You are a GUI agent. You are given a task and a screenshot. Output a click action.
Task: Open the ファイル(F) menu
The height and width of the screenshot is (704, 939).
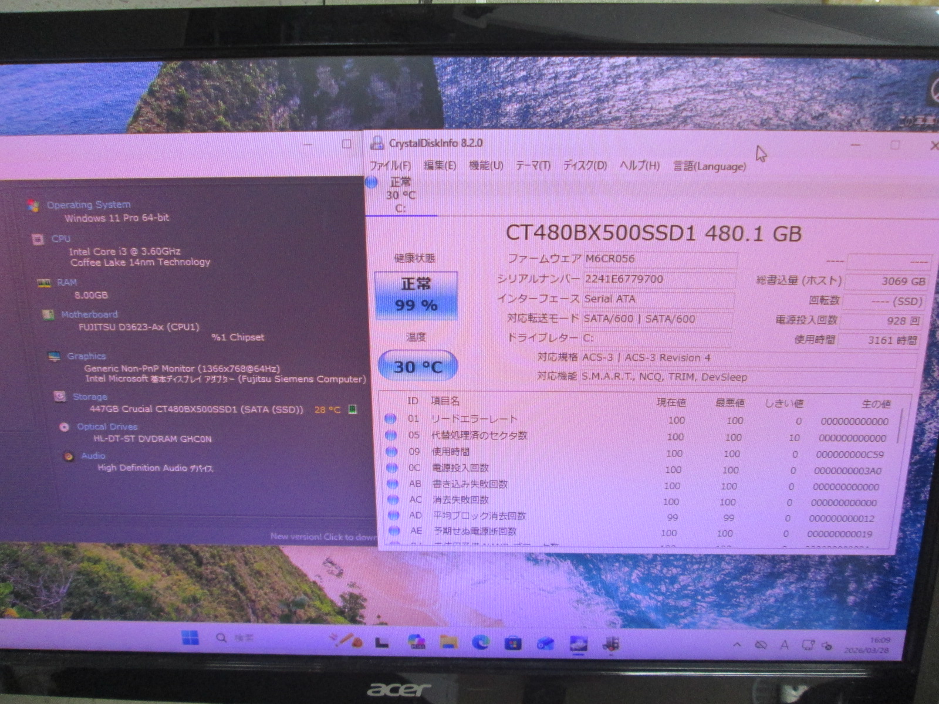[390, 166]
